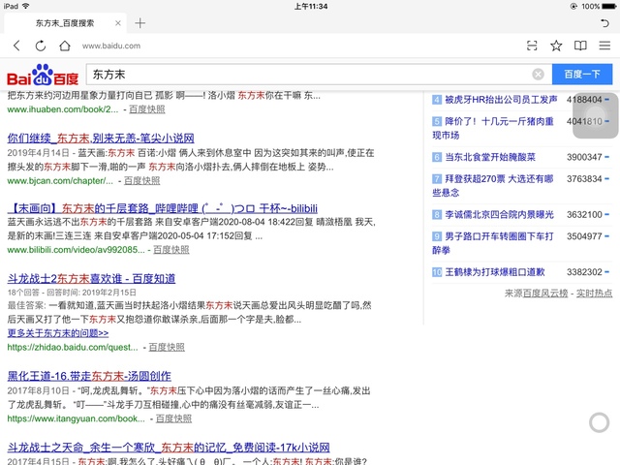620x465 pixels.
Task: Open the 斗龙战士2东方末喜欢谁 百度知道 result
Action: [x=91, y=278]
